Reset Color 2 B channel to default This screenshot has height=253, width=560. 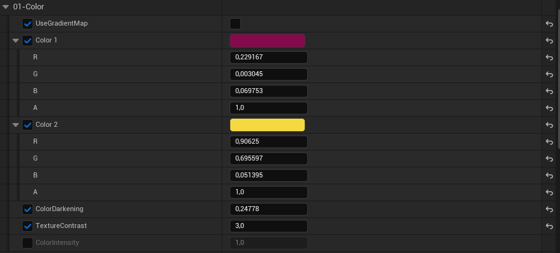[549, 176]
